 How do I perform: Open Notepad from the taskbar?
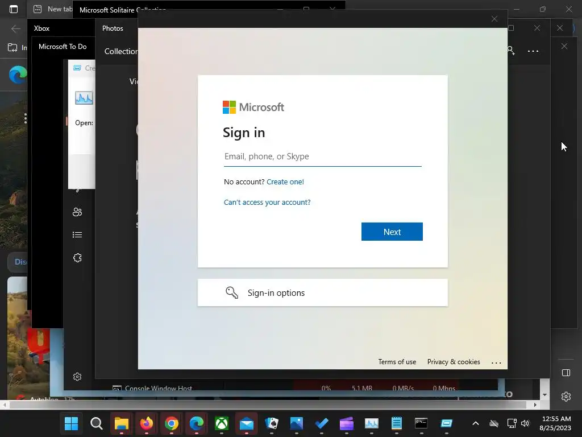[396, 423]
